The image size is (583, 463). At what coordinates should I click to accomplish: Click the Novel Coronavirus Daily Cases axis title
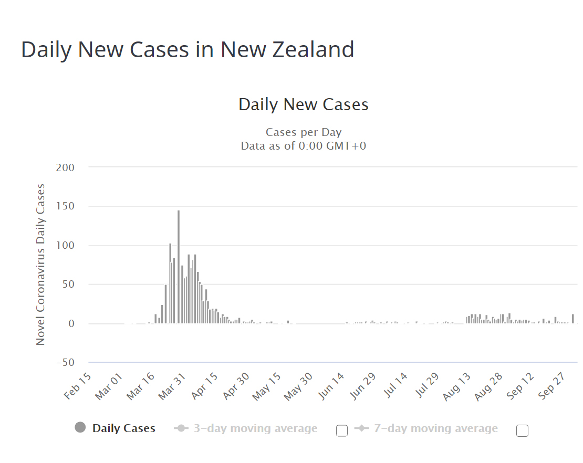click(x=41, y=264)
